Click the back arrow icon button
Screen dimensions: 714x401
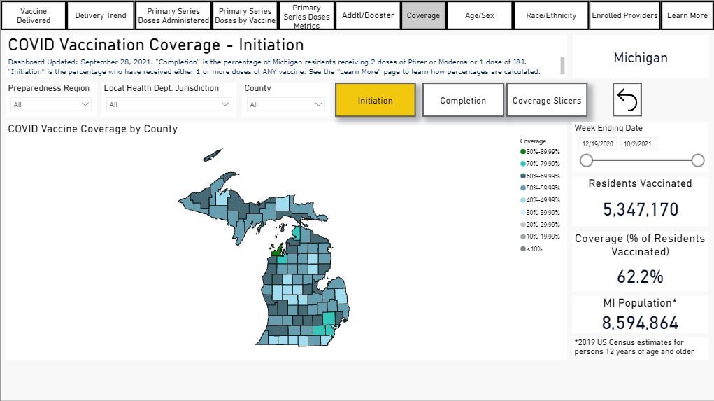click(x=627, y=100)
